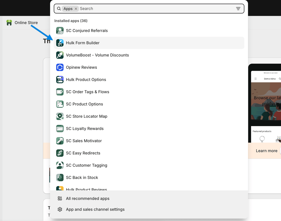Click the All recommended apps grid icon
Image resolution: width=281 pixels, height=221 pixels.
[x=60, y=198]
